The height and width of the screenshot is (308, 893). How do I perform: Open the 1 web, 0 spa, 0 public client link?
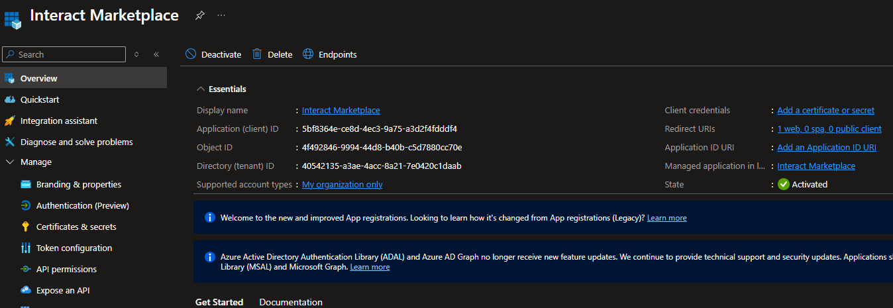(x=829, y=128)
